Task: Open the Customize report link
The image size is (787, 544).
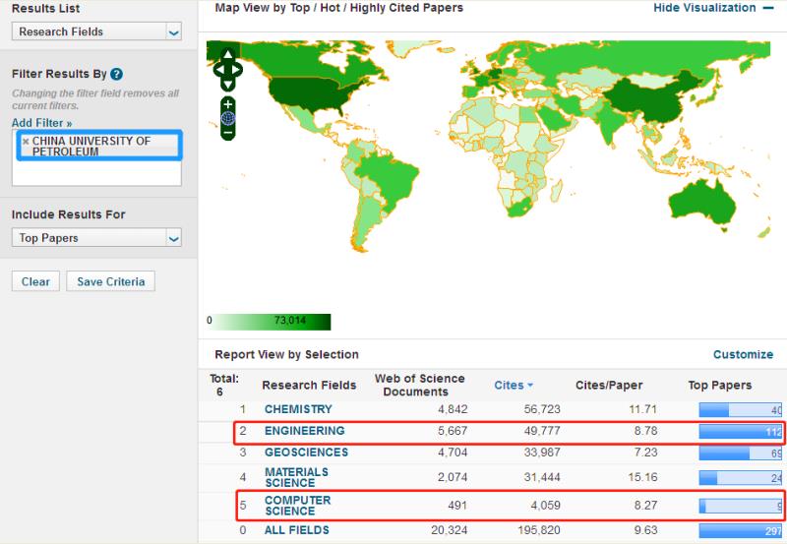Action: (743, 354)
